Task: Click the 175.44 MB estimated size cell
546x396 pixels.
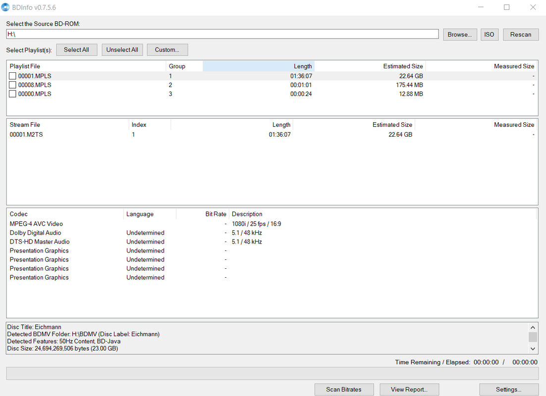Action: pos(409,85)
